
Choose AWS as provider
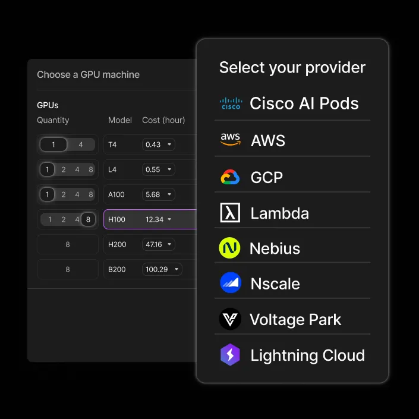point(292,140)
